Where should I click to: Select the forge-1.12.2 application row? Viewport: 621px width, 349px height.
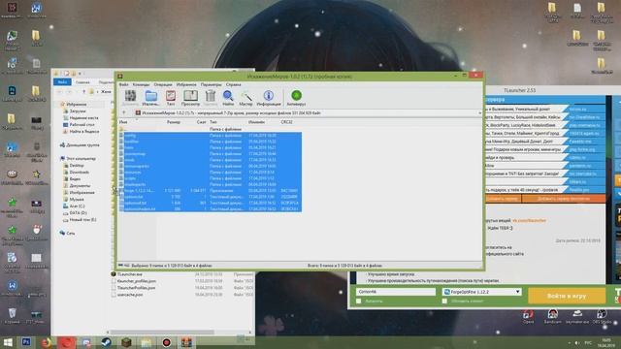210,191
